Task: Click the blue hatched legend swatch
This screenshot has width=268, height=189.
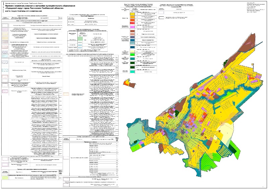Action: (132, 42)
